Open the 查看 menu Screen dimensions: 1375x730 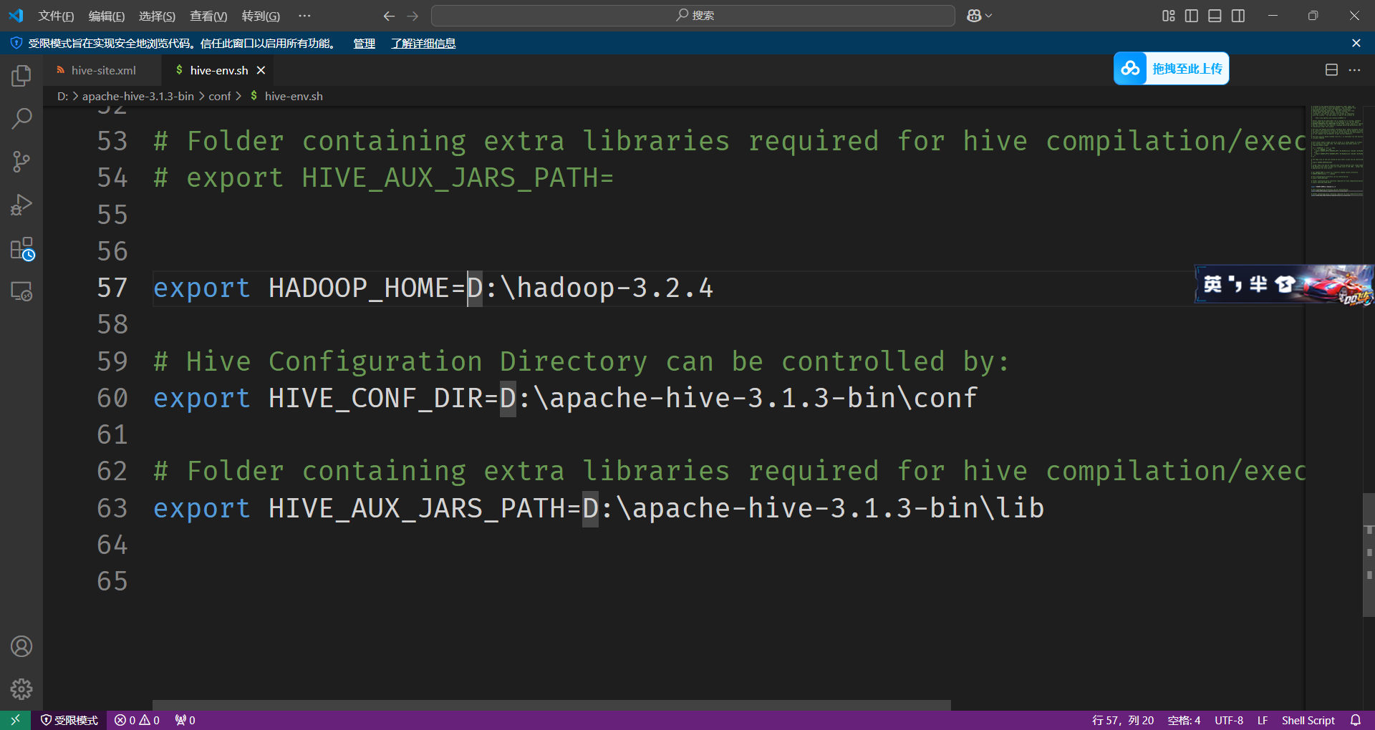click(x=208, y=15)
